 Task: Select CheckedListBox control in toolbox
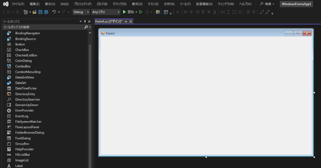point(26,55)
